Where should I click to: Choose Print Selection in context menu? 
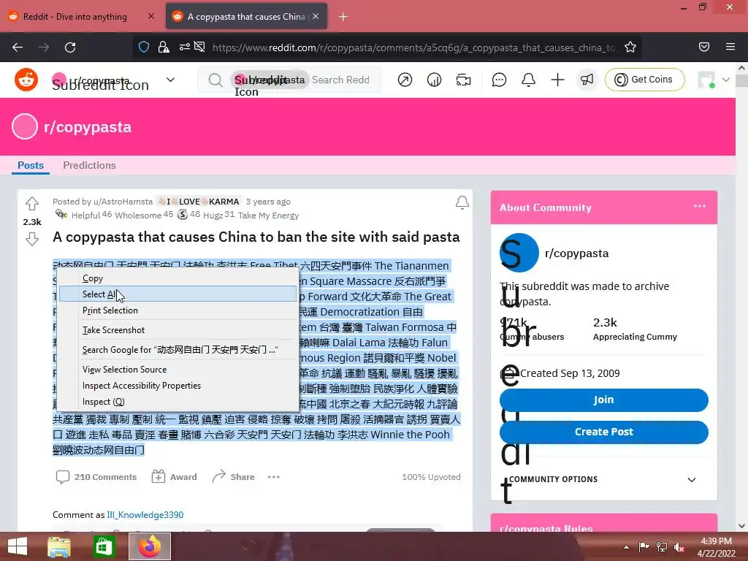click(x=178, y=310)
